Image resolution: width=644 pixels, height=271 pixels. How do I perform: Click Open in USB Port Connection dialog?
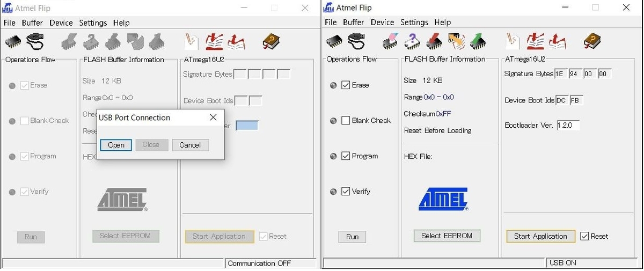click(116, 145)
